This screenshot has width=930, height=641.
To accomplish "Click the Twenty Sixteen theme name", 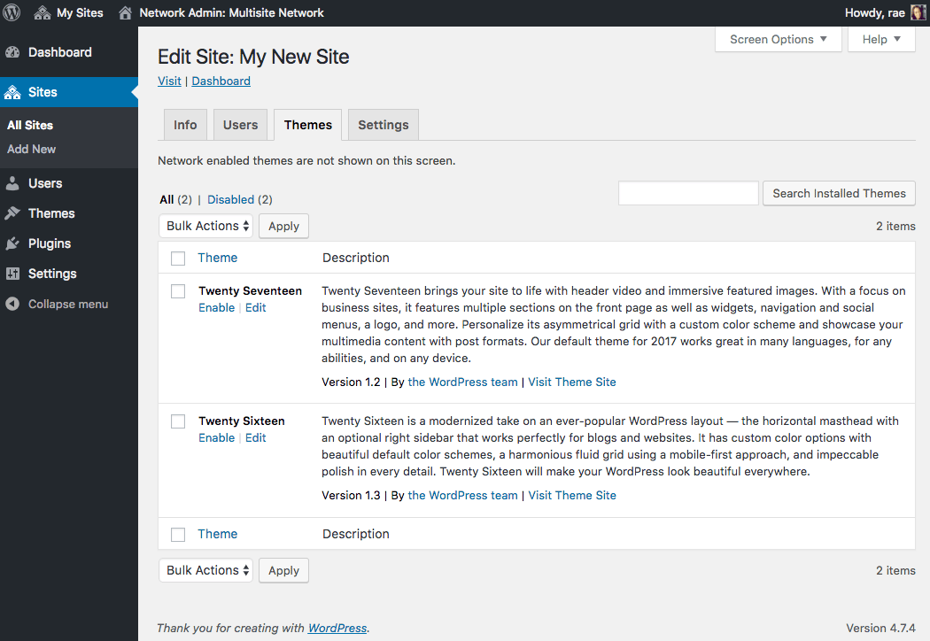I will 242,421.
